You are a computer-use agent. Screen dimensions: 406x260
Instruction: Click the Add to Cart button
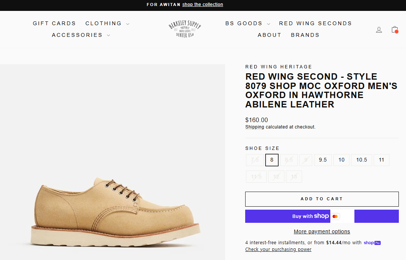point(322,199)
